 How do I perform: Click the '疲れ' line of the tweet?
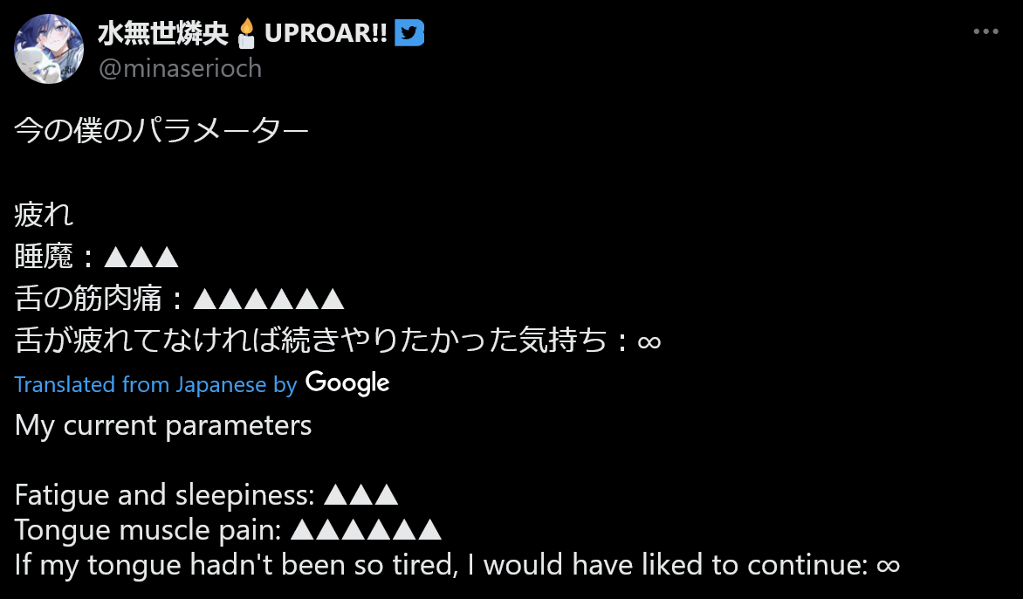click(44, 215)
